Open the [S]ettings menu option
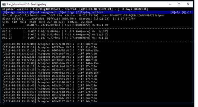The width and height of the screenshot is (198, 107). click(x=66, y=12)
